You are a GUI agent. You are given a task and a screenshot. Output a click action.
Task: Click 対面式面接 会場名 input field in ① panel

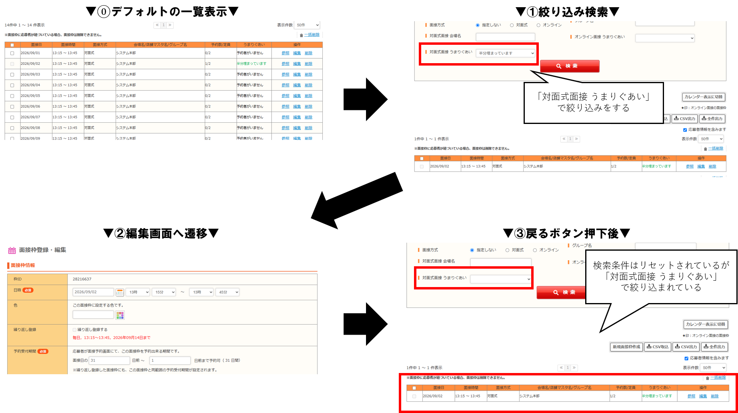(x=505, y=37)
